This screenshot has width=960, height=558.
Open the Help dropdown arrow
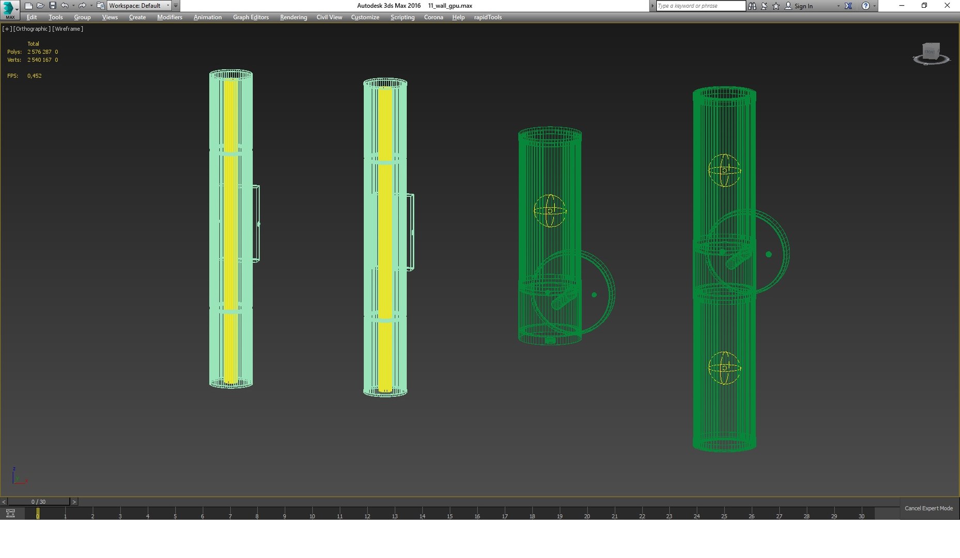click(874, 6)
